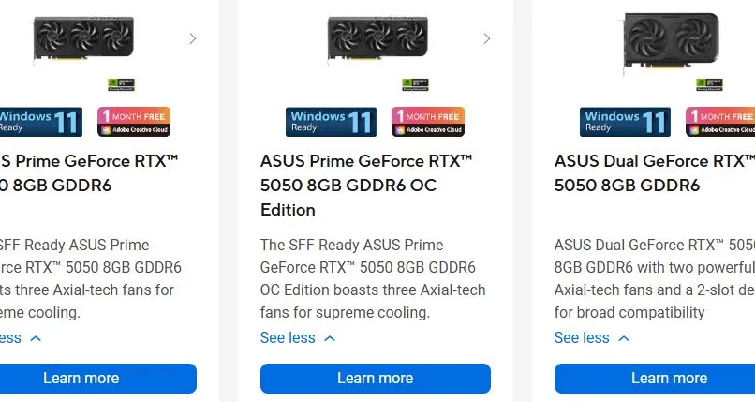Click NVIDIA badge below Prime OC Edition image

click(413, 83)
